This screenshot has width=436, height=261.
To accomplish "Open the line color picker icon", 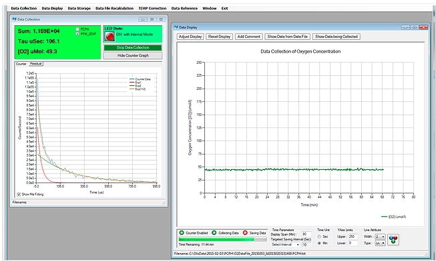I will (x=393, y=240).
